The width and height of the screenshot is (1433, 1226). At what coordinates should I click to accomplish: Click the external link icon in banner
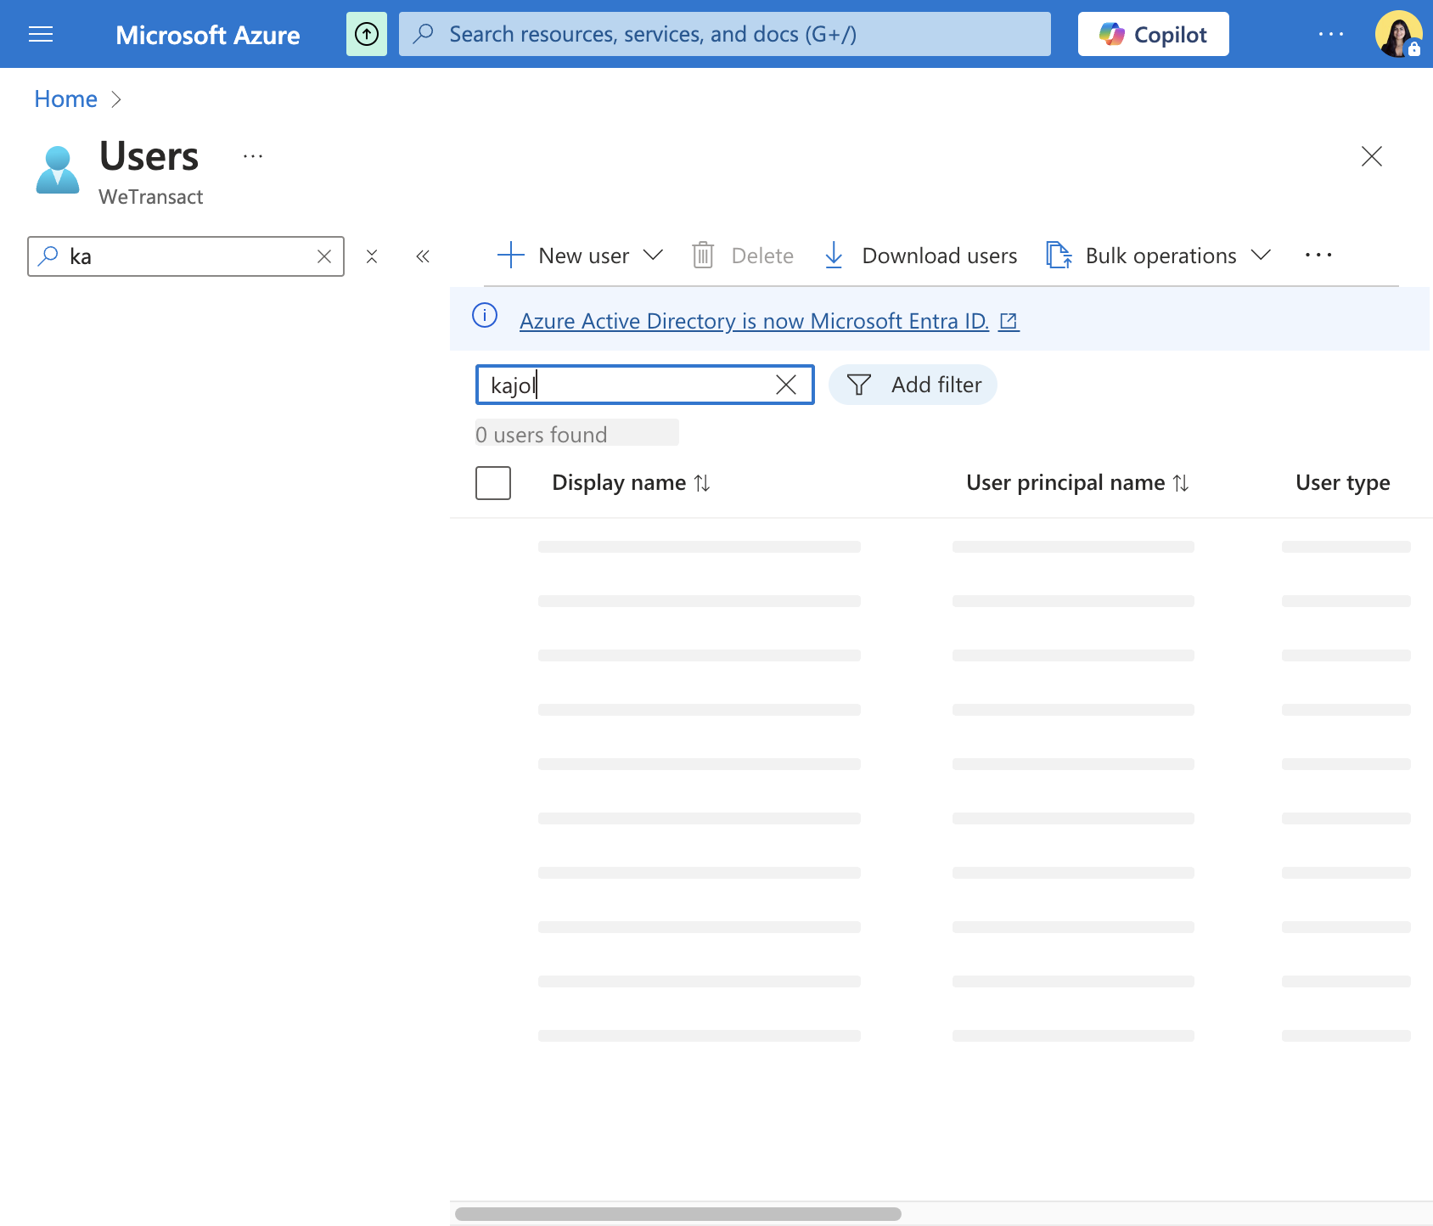(1009, 321)
